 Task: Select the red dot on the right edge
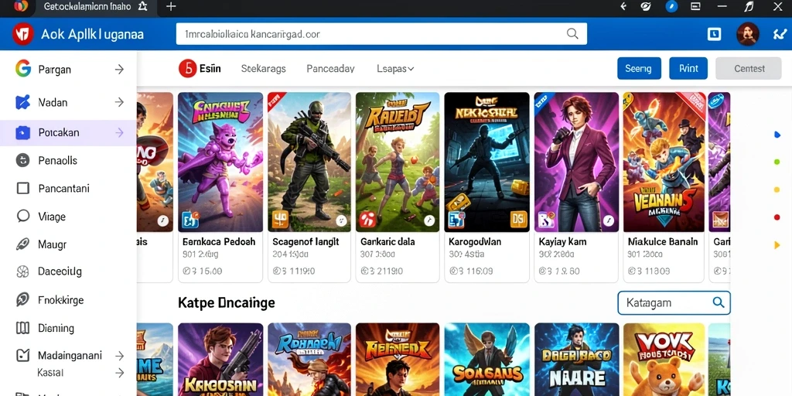(777, 217)
